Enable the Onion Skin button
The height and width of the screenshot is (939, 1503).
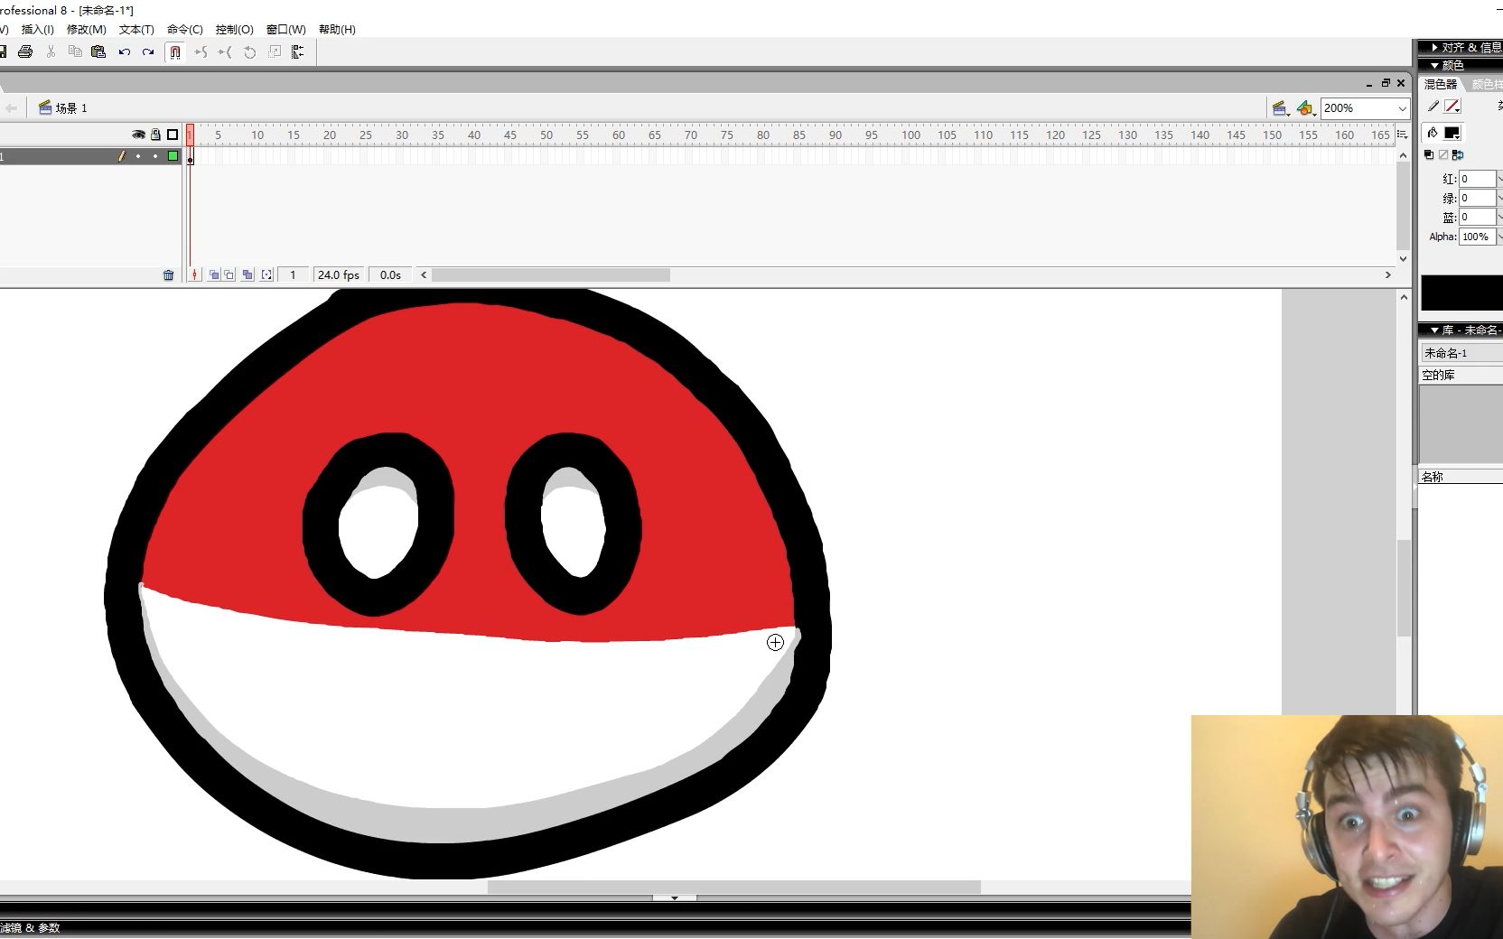pos(214,275)
